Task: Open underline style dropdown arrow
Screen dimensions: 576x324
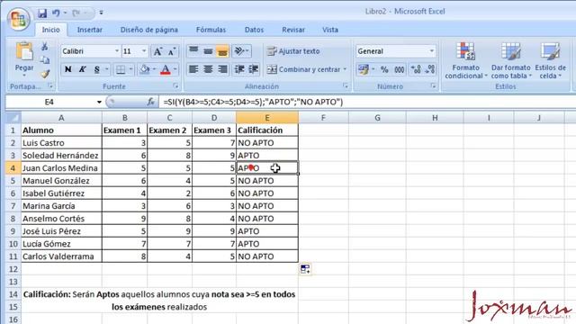Action: coord(106,69)
